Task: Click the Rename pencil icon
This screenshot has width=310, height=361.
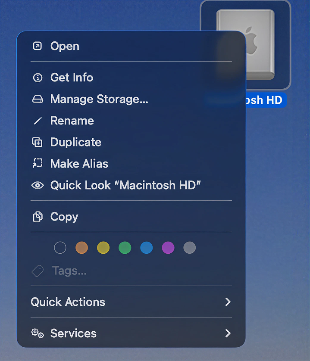Action: pyautogui.click(x=38, y=121)
